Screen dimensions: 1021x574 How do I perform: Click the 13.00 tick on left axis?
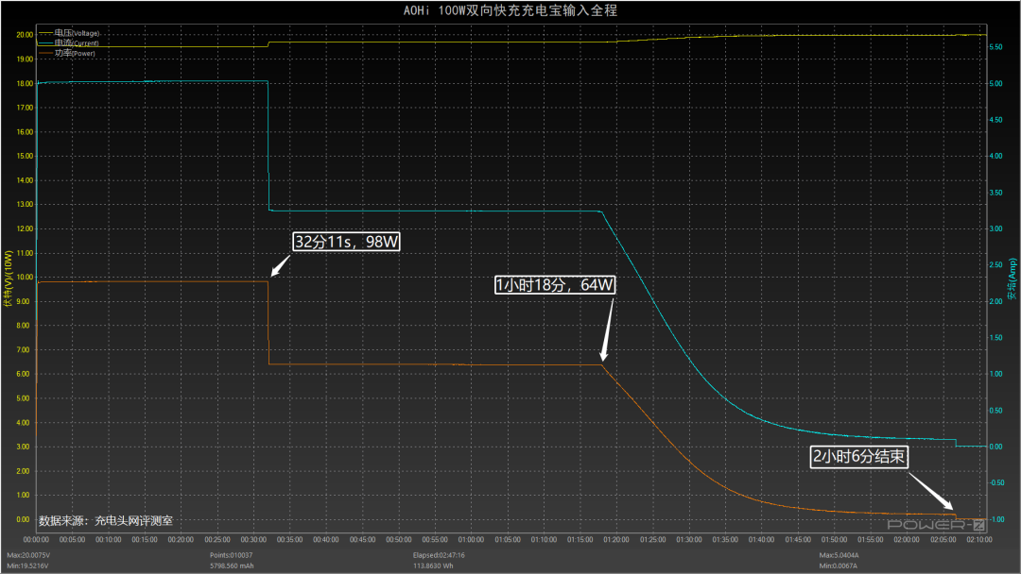click(25, 205)
